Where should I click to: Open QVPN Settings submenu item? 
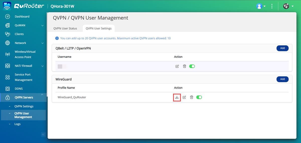pos(24,106)
